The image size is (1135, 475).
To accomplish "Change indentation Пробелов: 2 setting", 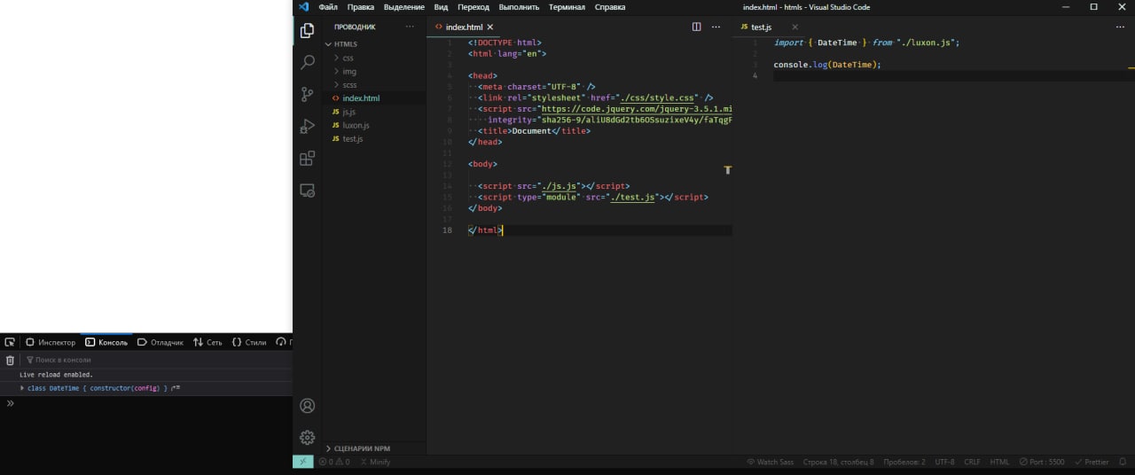I will [904, 462].
